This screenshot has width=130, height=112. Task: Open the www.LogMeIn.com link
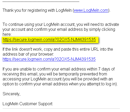pyautogui.click(x=91, y=10)
